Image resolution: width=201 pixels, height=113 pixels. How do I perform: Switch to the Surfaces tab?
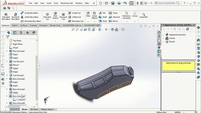(24, 25)
